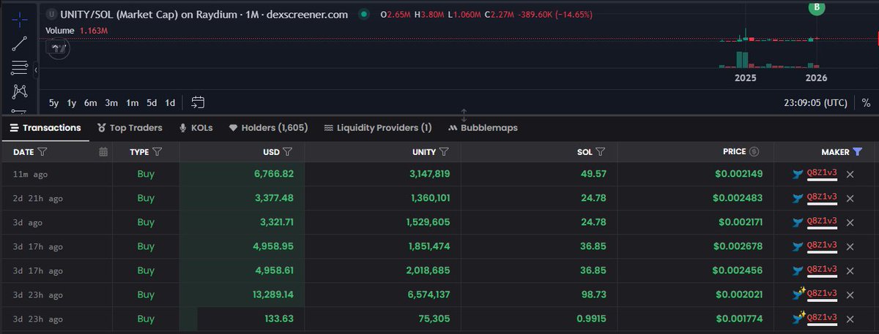Image resolution: width=879 pixels, height=334 pixels.
Task: Open the SOL column filter
Action: (600, 152)
